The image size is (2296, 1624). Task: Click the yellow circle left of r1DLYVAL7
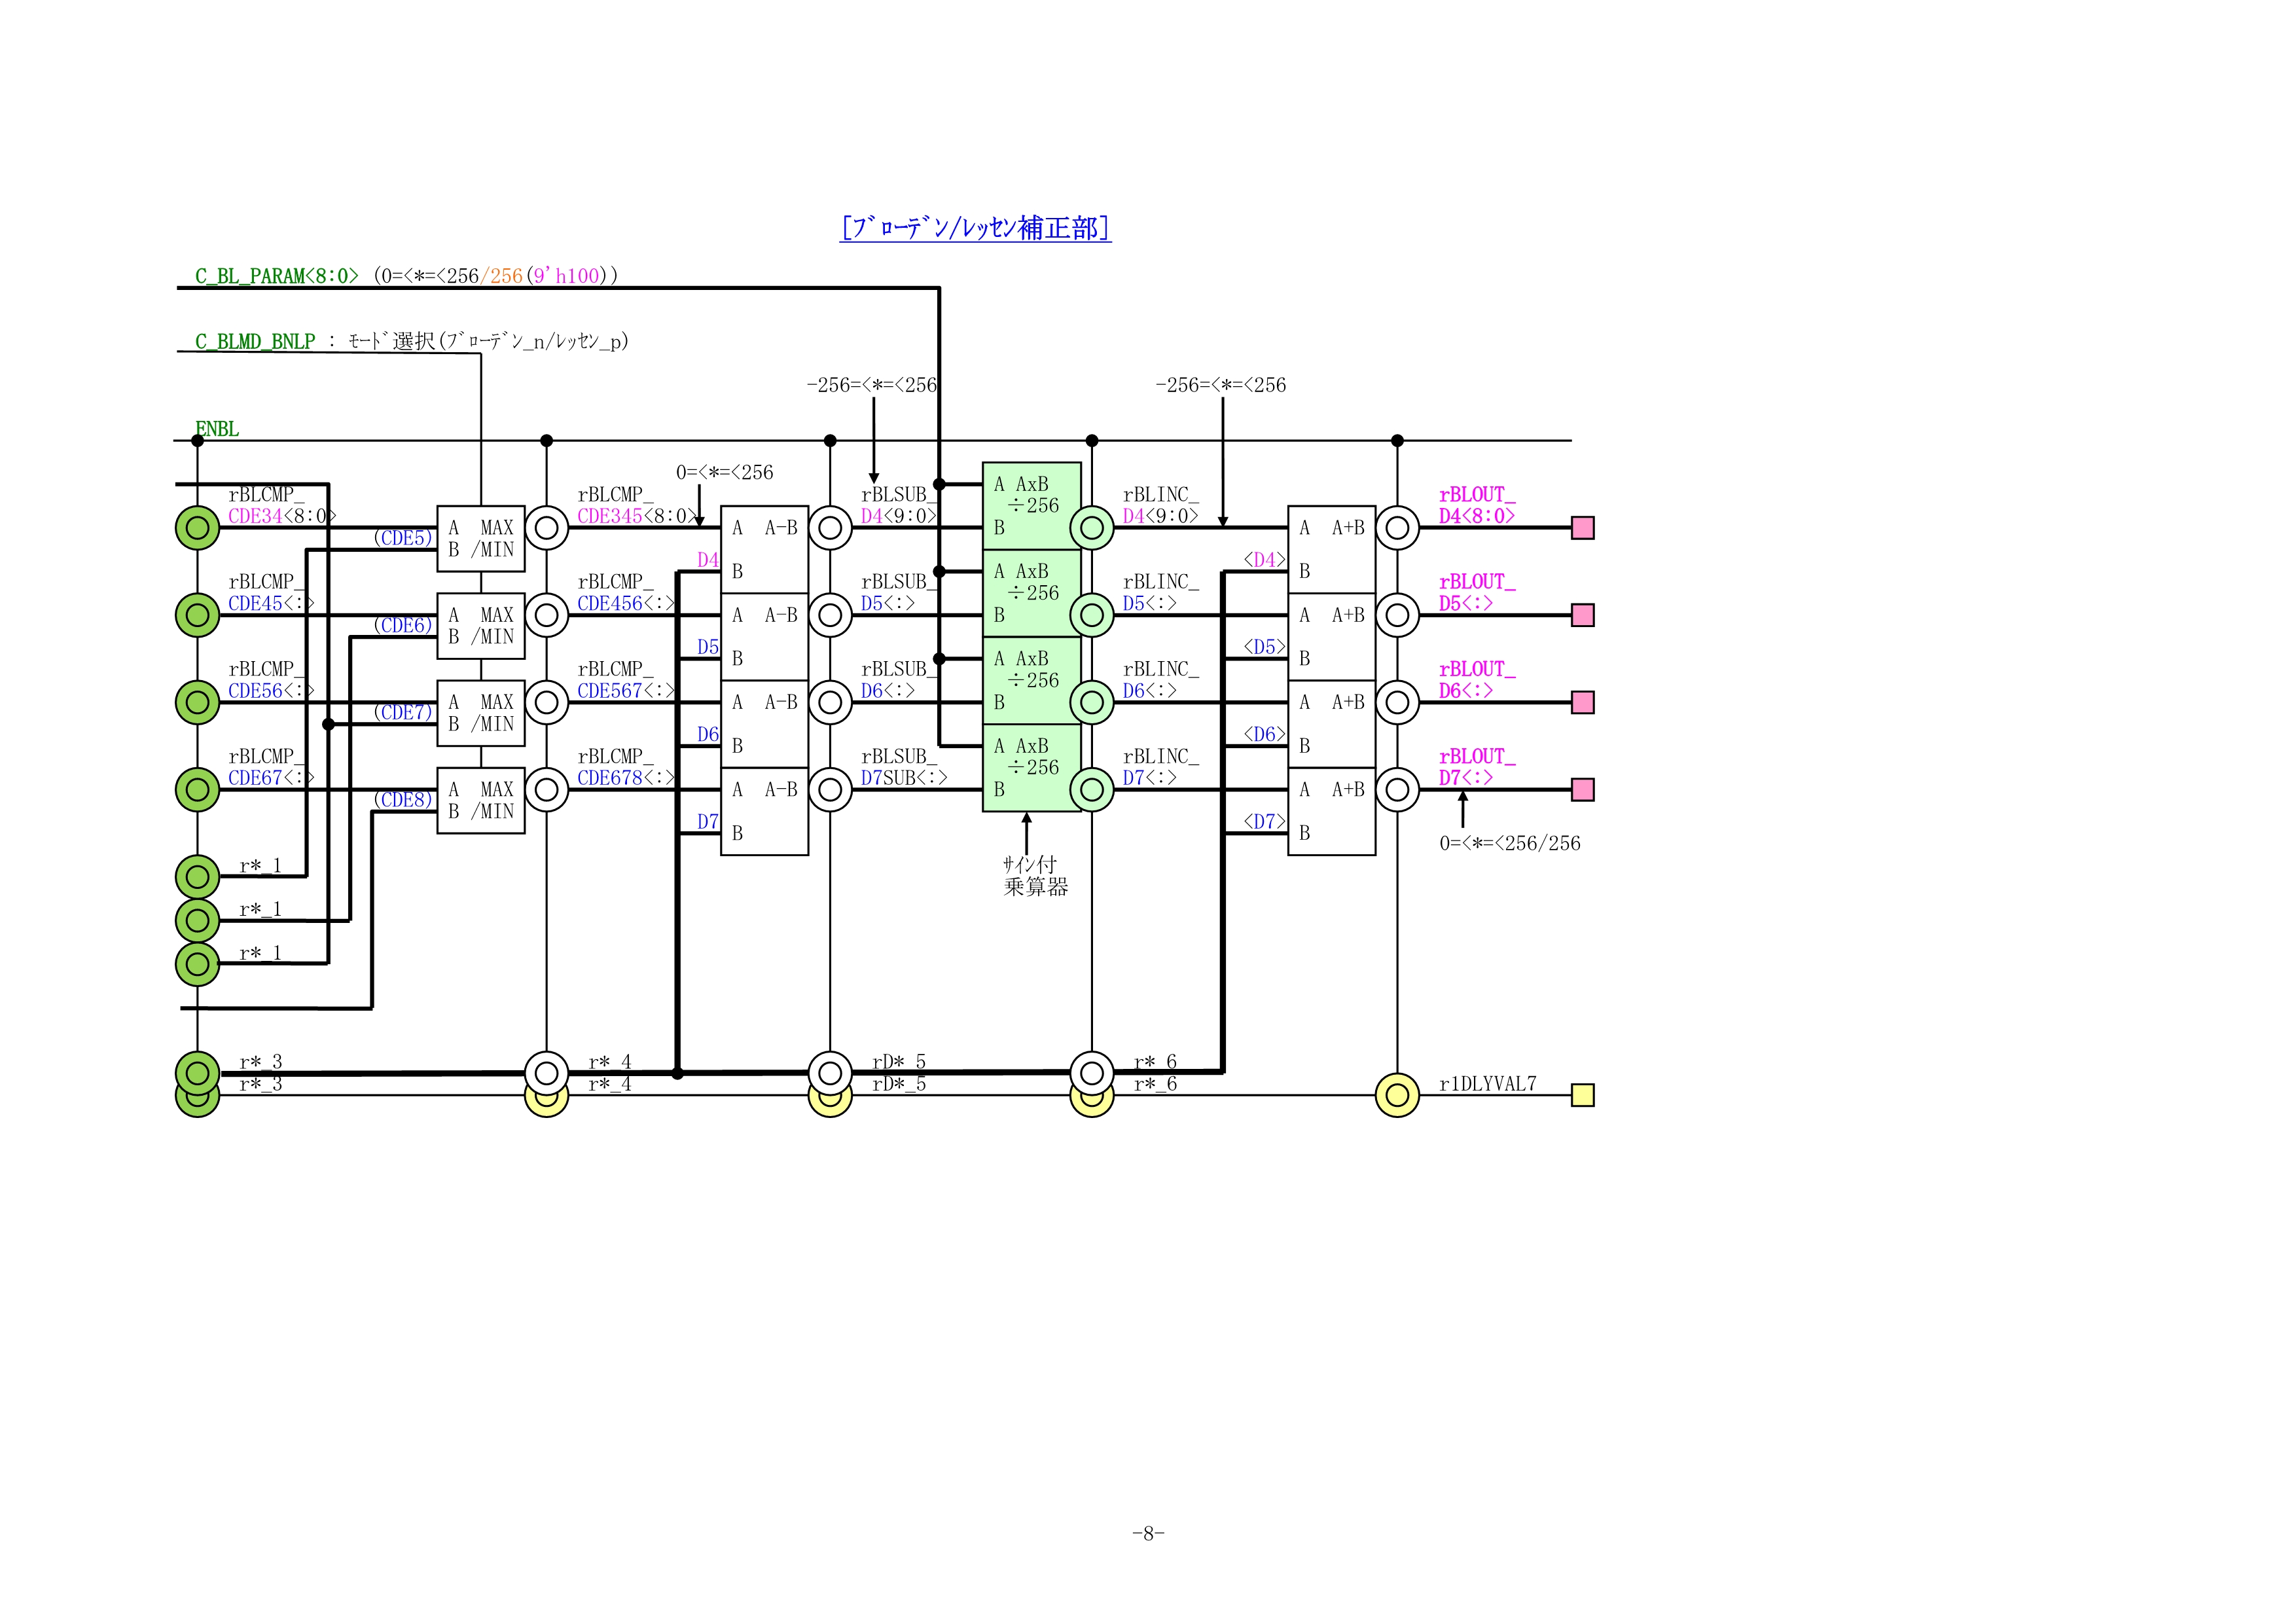(1397, 1095)
